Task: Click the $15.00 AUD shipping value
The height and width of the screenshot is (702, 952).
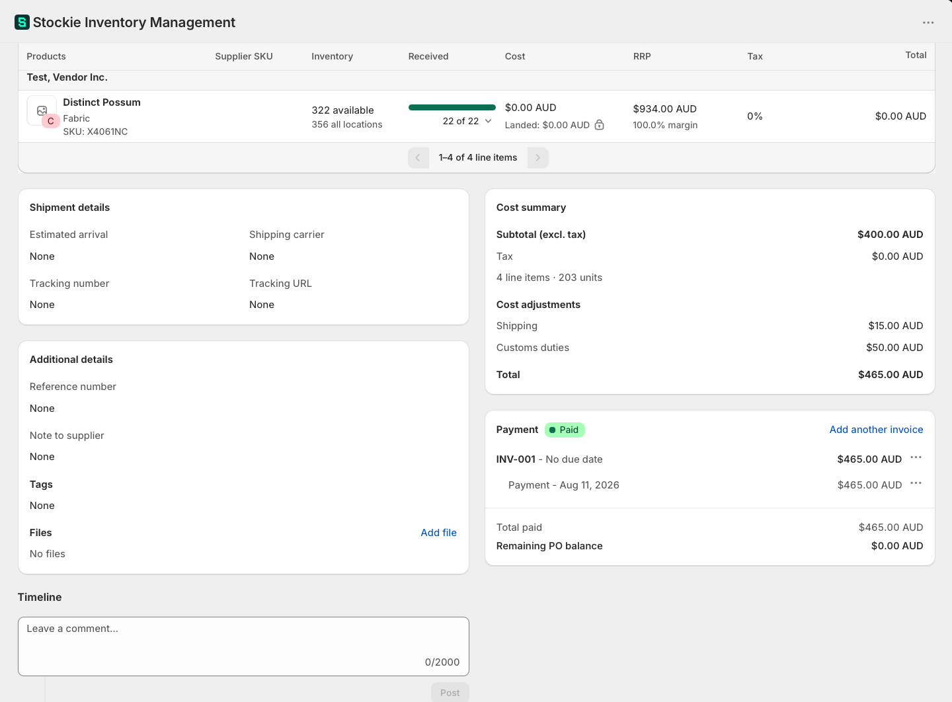Action: pyautogui.click(x=896, y=326)
